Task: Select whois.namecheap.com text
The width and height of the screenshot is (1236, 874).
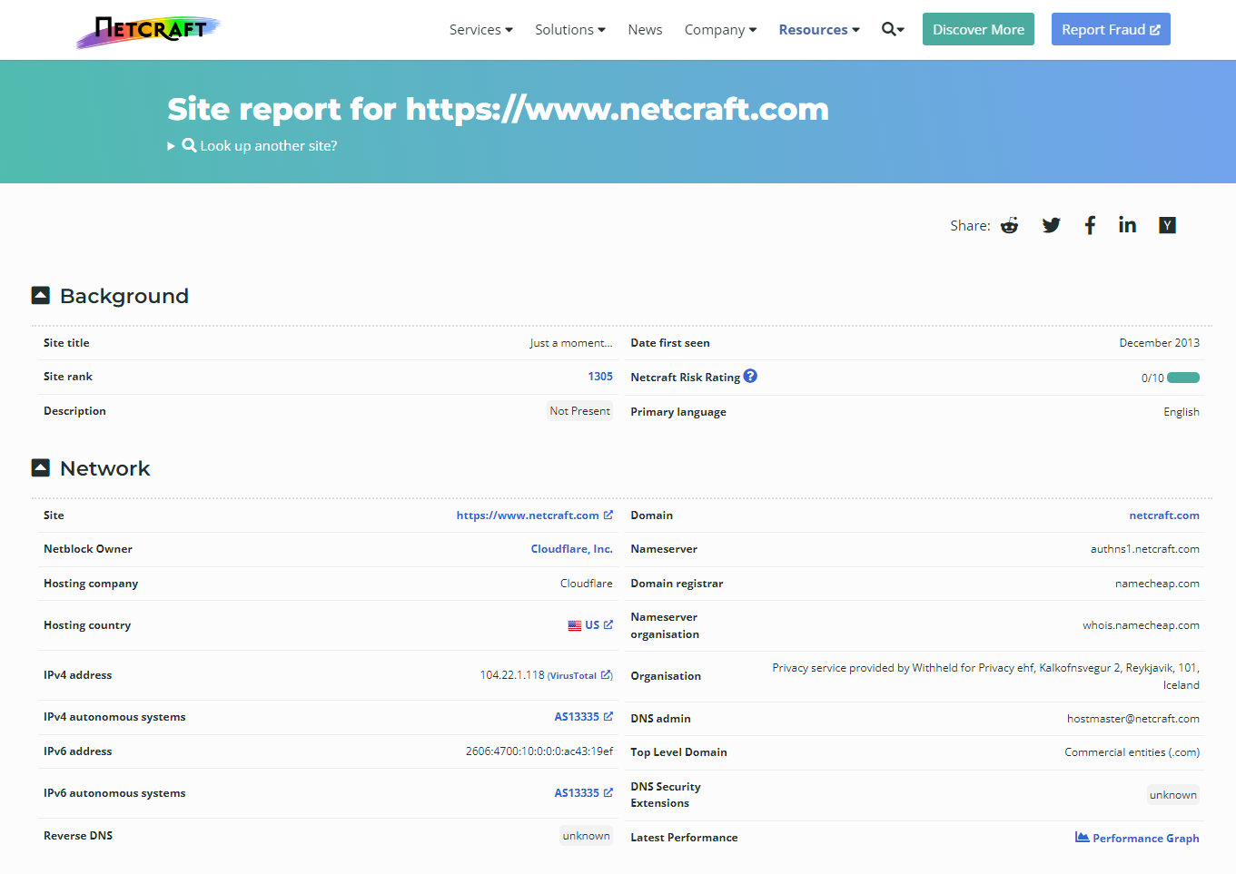Action: (x=1141, y=625)
